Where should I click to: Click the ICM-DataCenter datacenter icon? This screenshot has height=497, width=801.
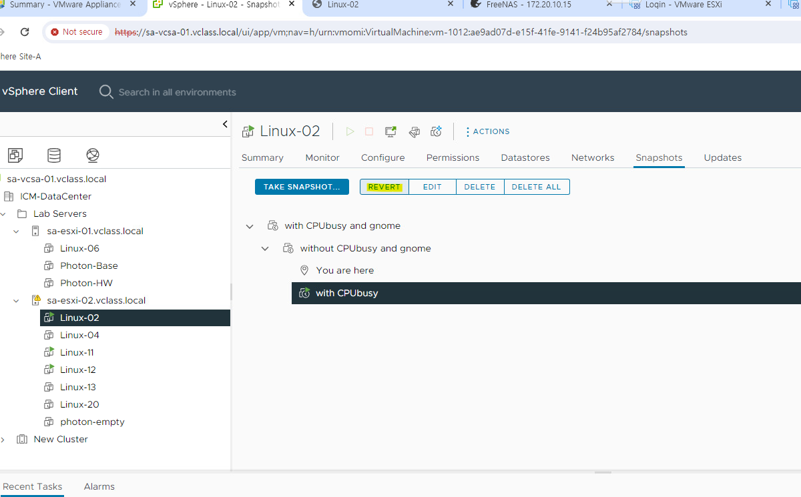point(8,196)
